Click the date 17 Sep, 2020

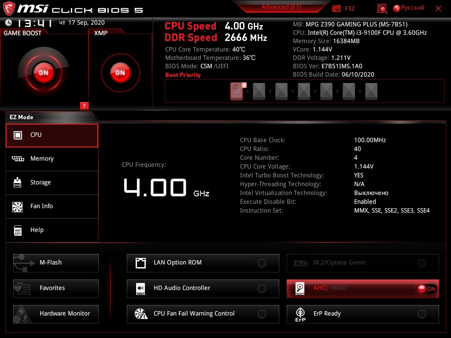[87, 22]
